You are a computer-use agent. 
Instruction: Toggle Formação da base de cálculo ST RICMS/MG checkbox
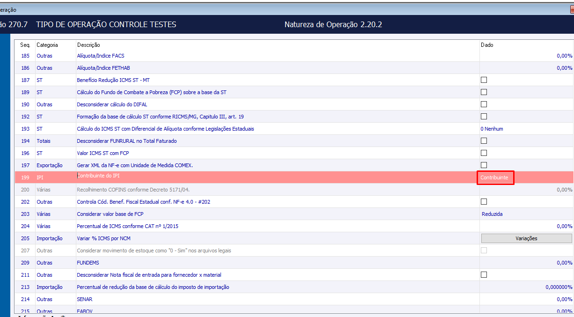[x=484, y=117]
